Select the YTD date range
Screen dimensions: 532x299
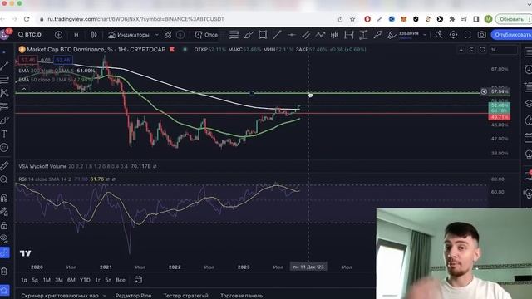coord(85,280)
